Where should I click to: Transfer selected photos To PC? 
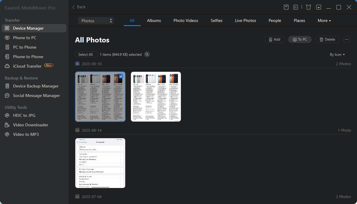[300, 39]
